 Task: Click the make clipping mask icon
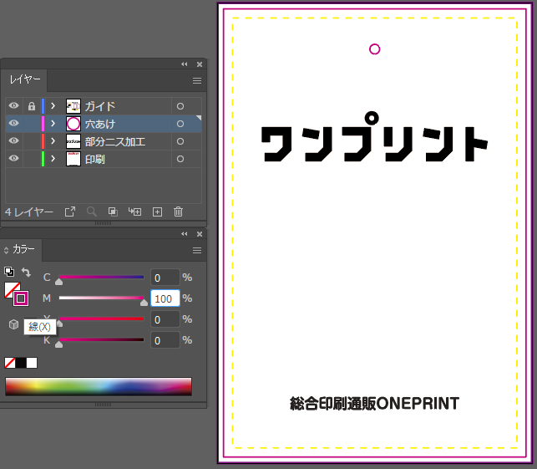point(114,212)
